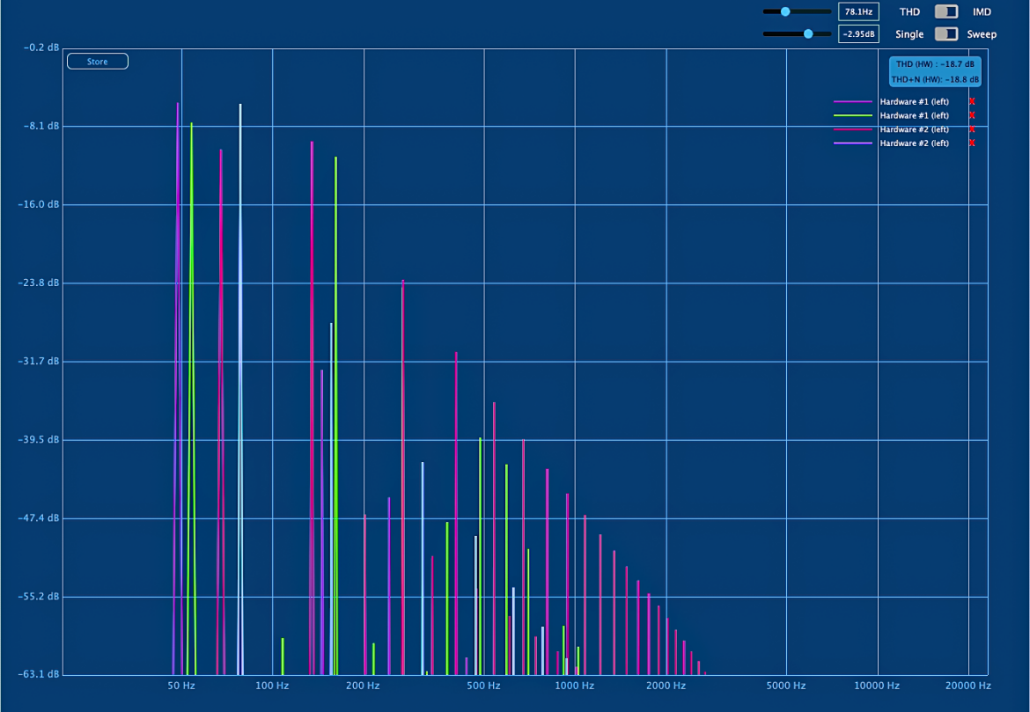
Task: Click the 5000 Hz axis label
Action: [785, 686]
